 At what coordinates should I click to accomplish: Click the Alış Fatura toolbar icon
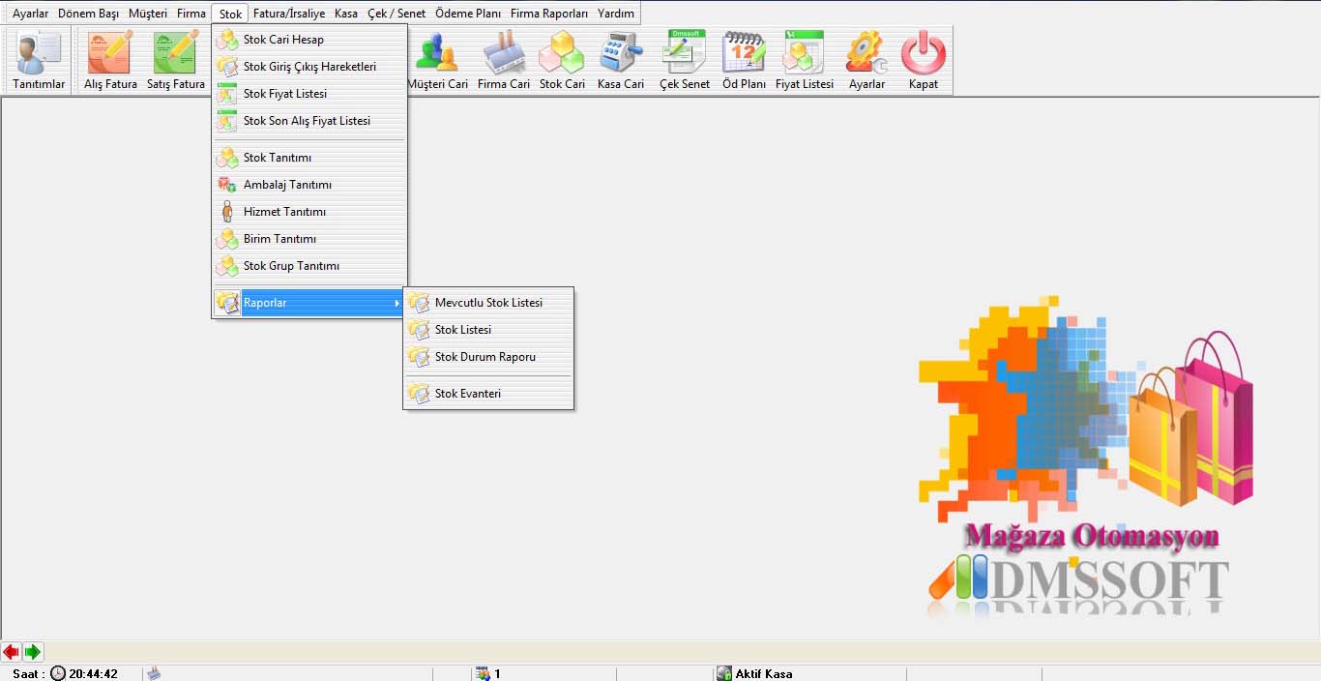pyautogui.click(x=110, y=60)
